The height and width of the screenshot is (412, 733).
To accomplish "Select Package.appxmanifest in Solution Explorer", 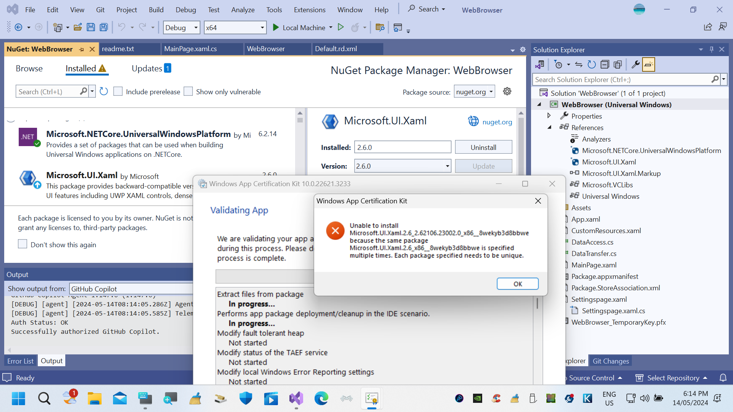I will (x=604, y=276).
